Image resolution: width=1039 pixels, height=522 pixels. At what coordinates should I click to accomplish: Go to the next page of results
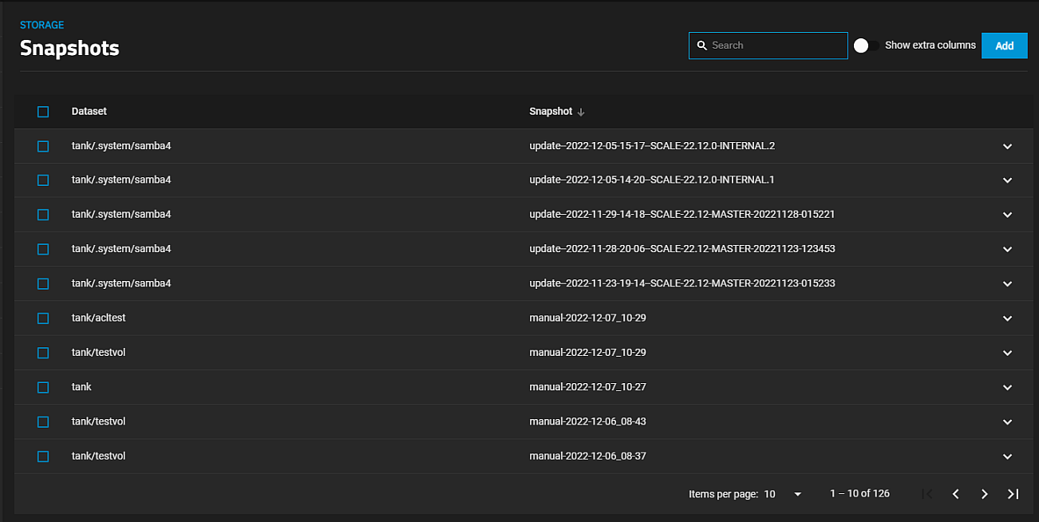pyautogui.click(x=984, y=493)
